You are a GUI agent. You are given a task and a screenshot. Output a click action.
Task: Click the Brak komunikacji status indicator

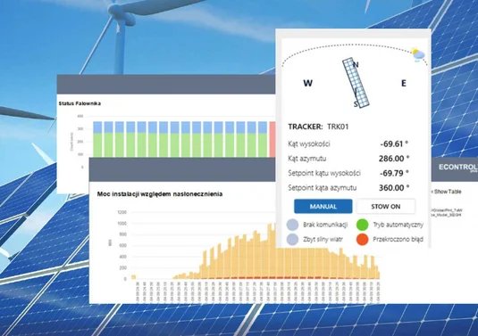pos(292,225)
